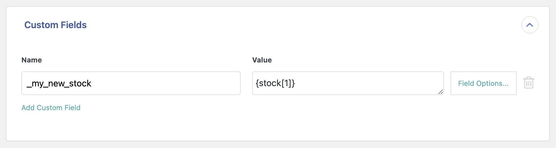Delete the _my_new_stock custom field row
This screenshot has width=556, height=148.
point(528,83)
